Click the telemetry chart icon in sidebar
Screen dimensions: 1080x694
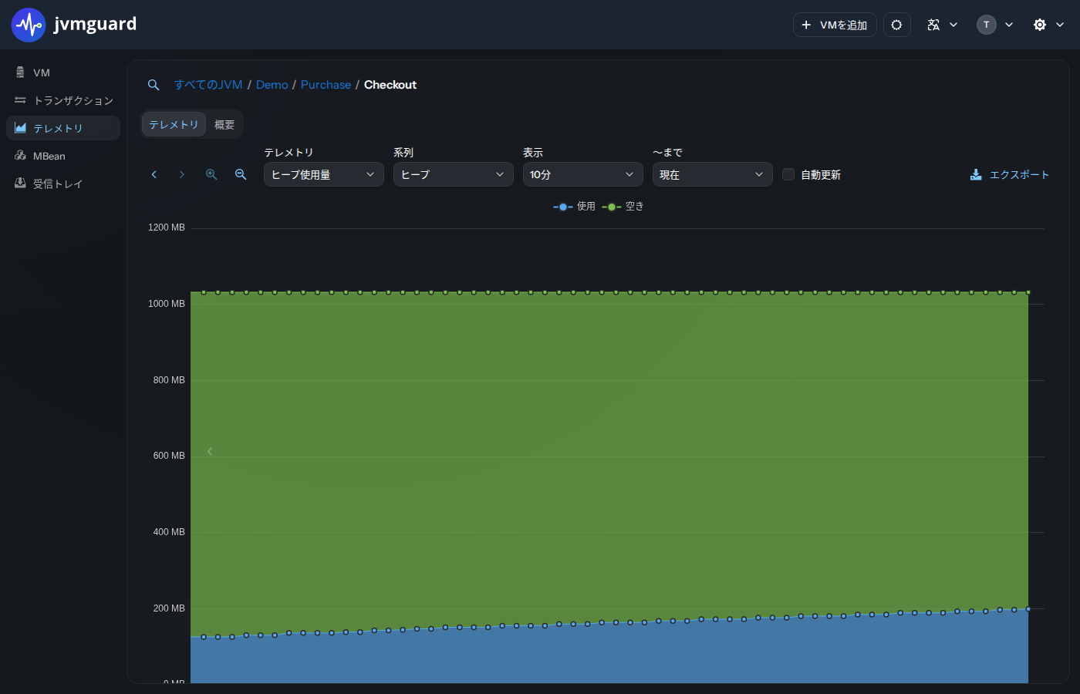20,128
